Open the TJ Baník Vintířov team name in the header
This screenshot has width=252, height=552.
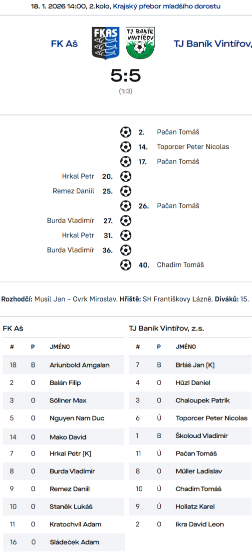tap(213, 44)
